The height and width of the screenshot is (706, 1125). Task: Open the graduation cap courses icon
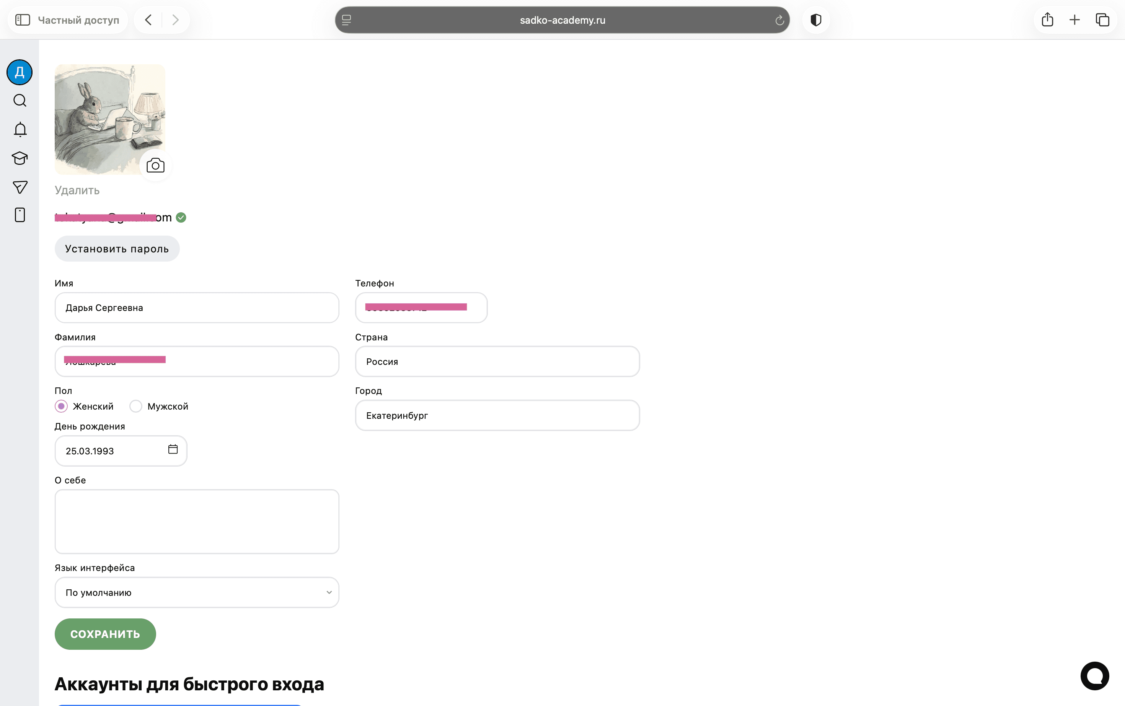20,158
